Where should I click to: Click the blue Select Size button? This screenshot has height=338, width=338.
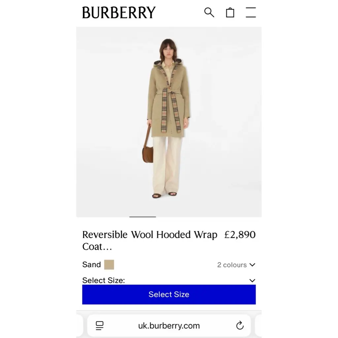pos(169,294)
